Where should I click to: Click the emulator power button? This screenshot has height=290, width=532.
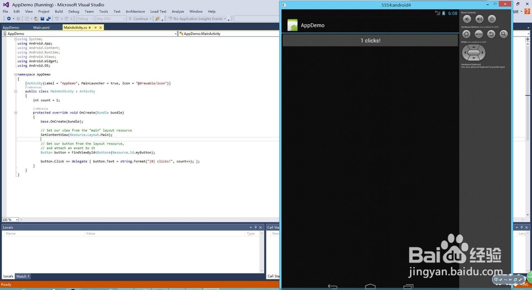click(492, 19)
